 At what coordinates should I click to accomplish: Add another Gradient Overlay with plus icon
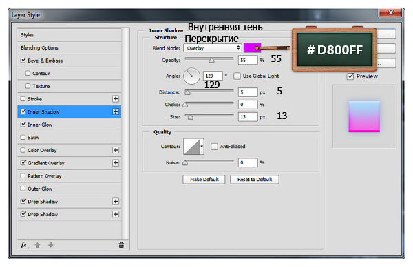[116, 162]
